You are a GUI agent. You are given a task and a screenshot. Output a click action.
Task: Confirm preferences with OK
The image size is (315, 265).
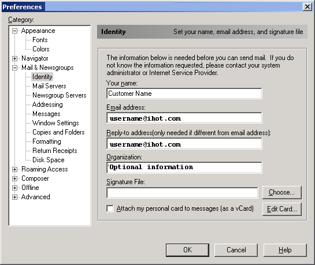click(187, 250)
